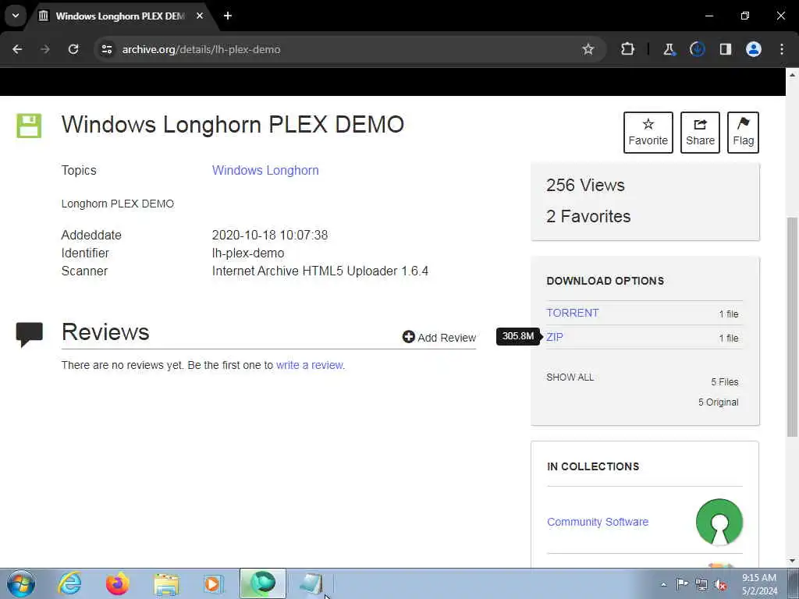Open the Windows Longhorn topic link
Screen dimensions: 799x599
(x=265, y=170)
